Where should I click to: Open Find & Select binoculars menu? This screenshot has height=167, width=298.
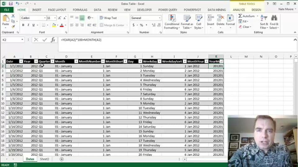[274, 22]
